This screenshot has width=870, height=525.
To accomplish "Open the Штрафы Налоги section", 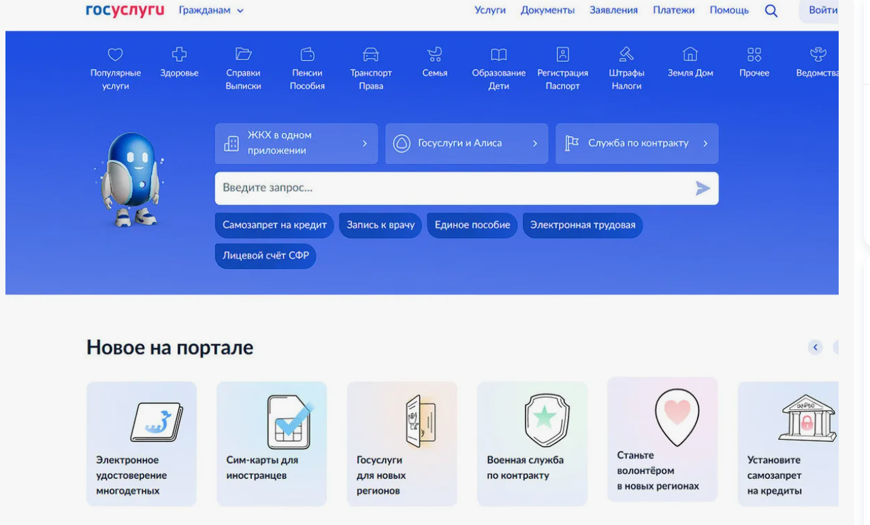I will [x=626, y=65].
